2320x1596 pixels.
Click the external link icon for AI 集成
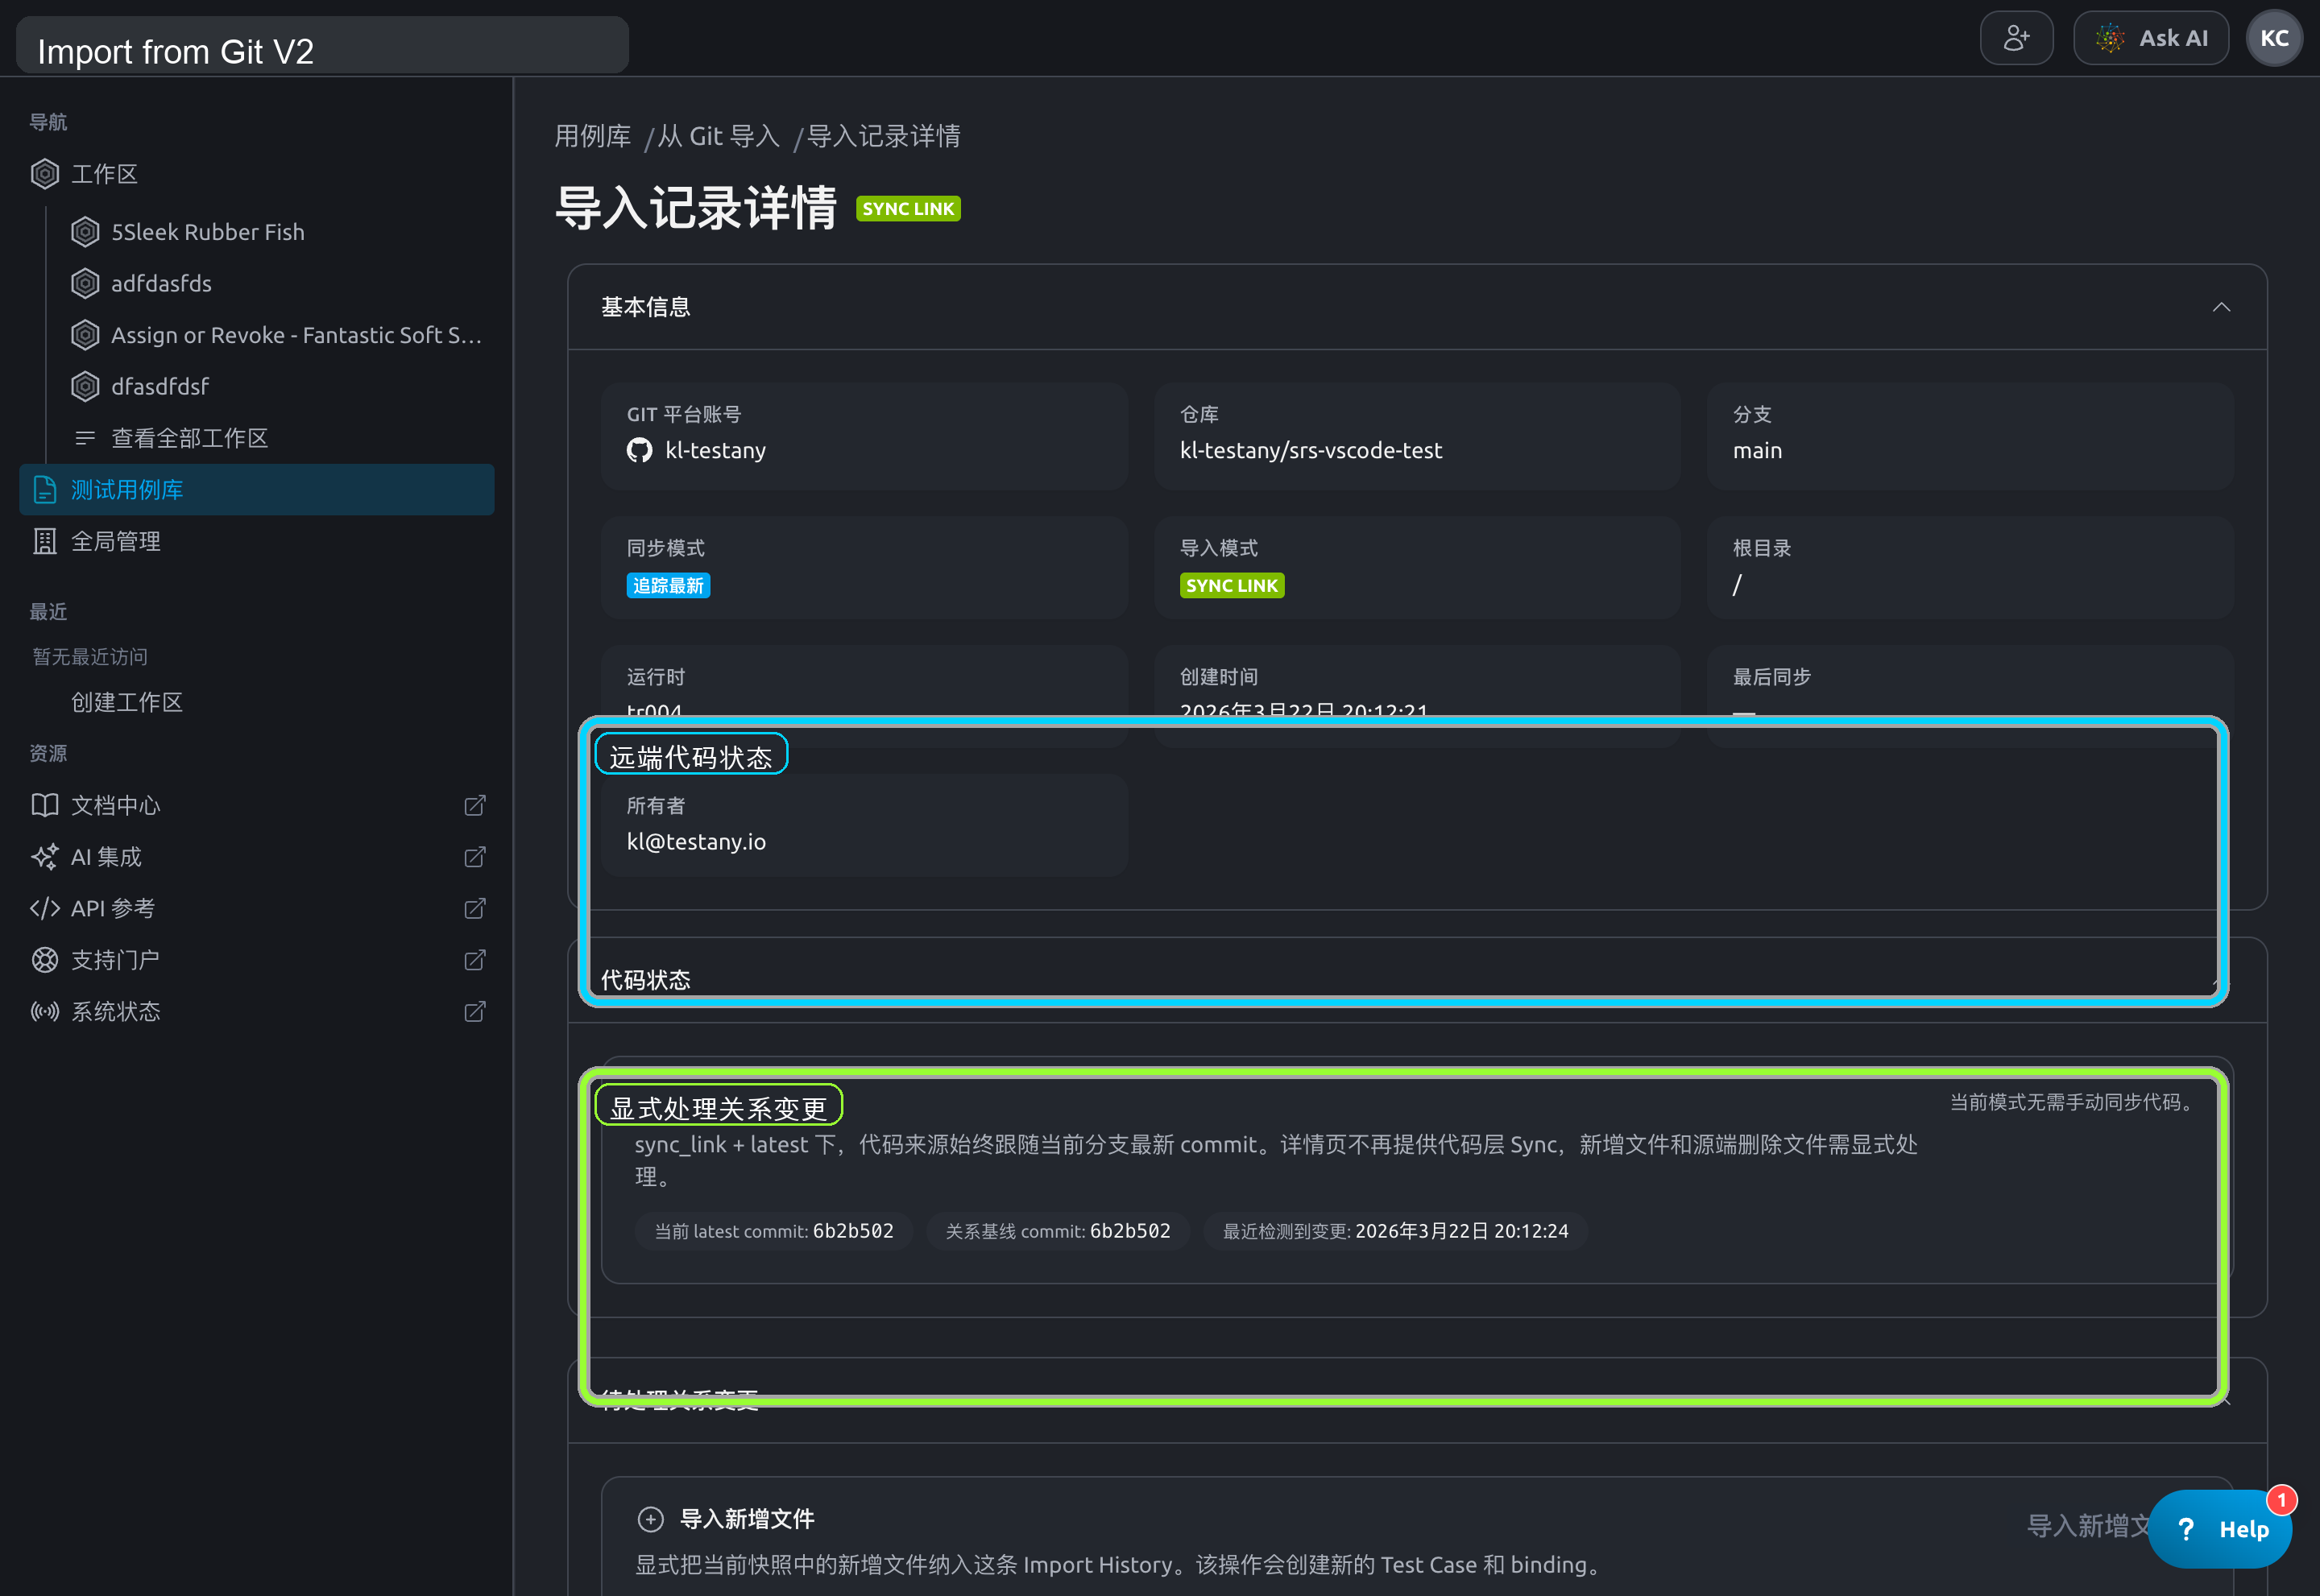pos(475,857)
